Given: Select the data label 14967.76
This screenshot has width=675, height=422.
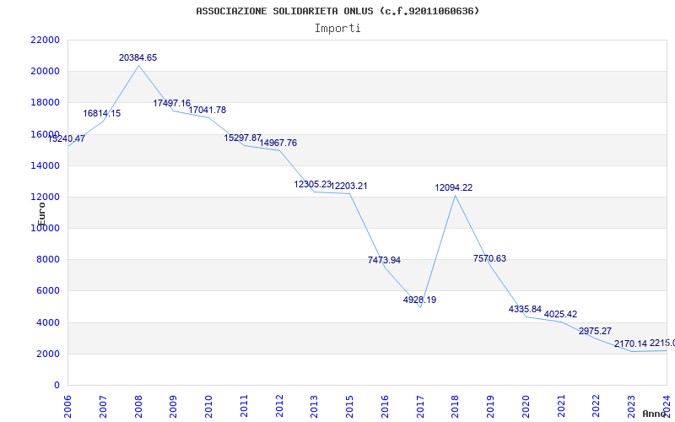Looking at the screenshot, I should [278, 143].
